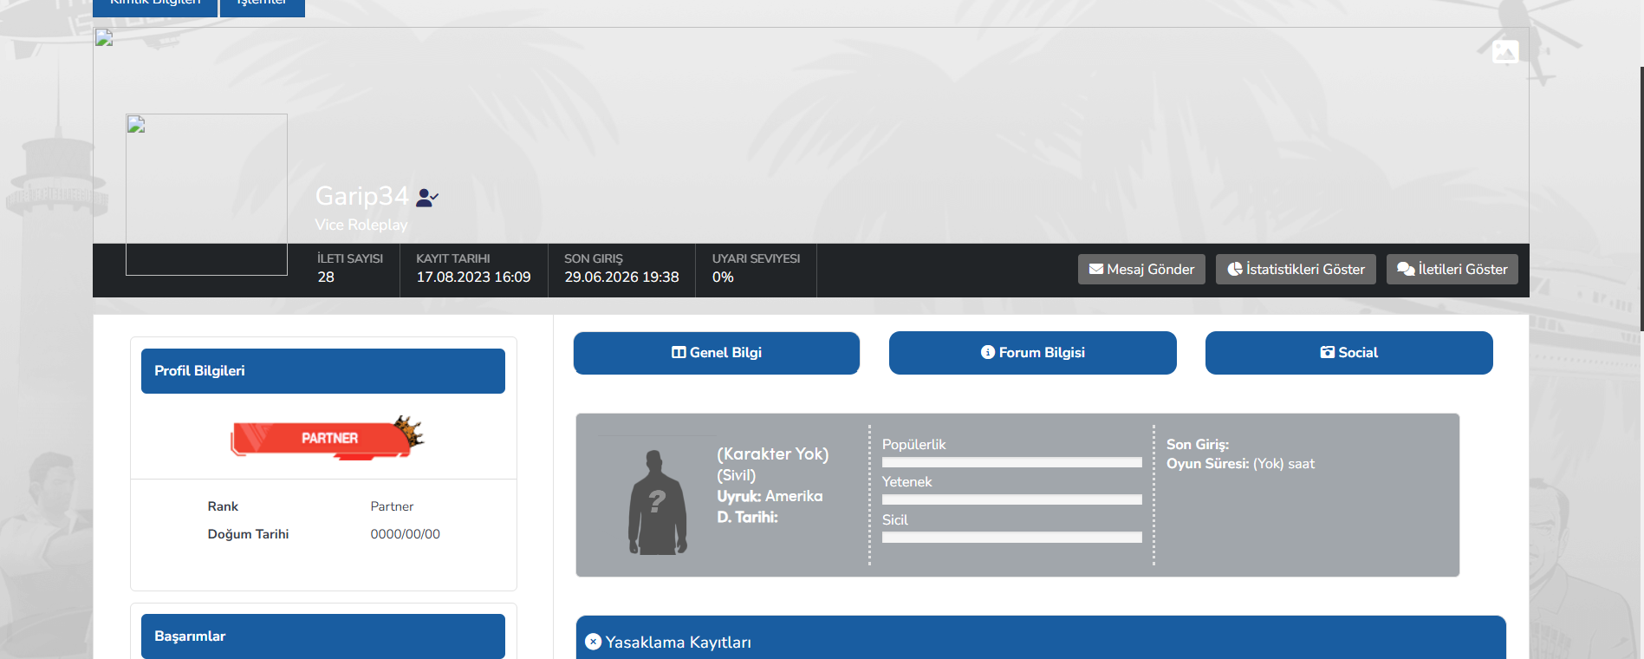Select the Social tab
The width and height of the screenshot is (1644, 659).
(1349, 353)
